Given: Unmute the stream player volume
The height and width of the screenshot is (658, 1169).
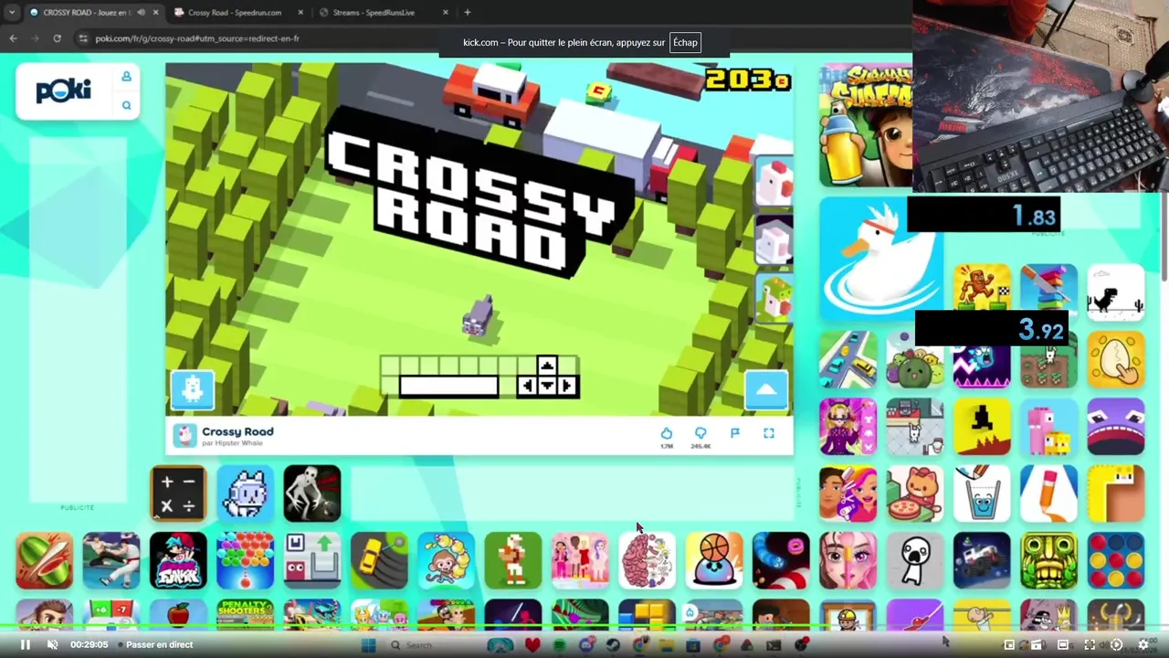Looking at the screenshot, I should (52, 644).
